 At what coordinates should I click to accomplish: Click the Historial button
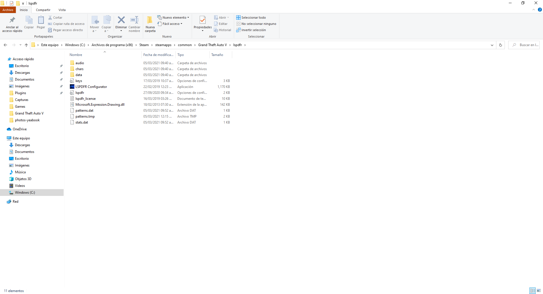(222, 30)
